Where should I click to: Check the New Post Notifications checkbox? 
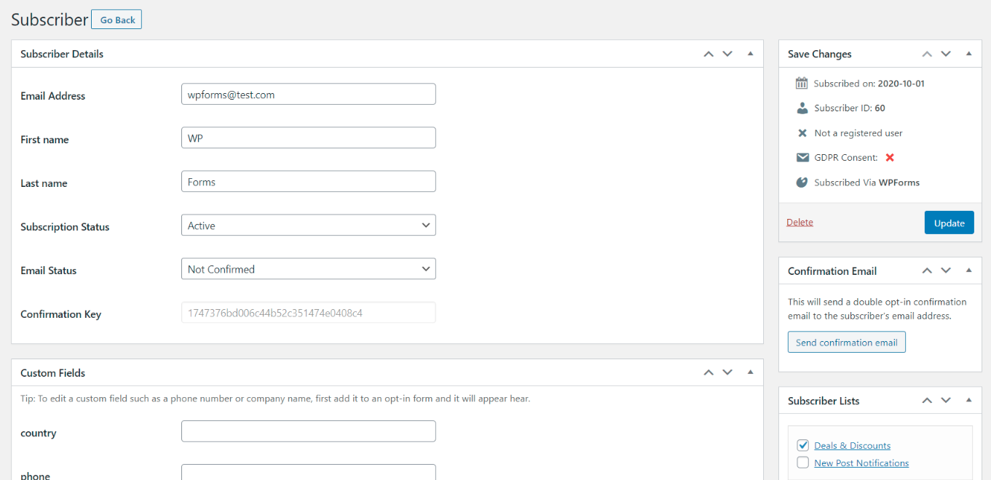[x=803, y=463]
